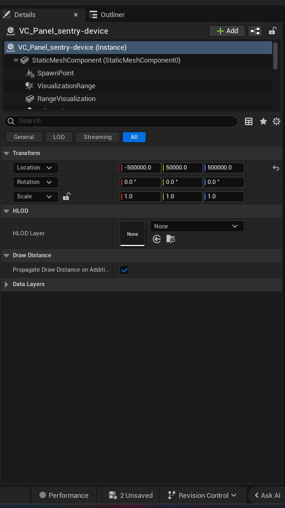This screenshot has width=285, height=508.
Task: Click the HLOD Layer None thumbnail
Action: pyautogui.click(x=132, y=234)
